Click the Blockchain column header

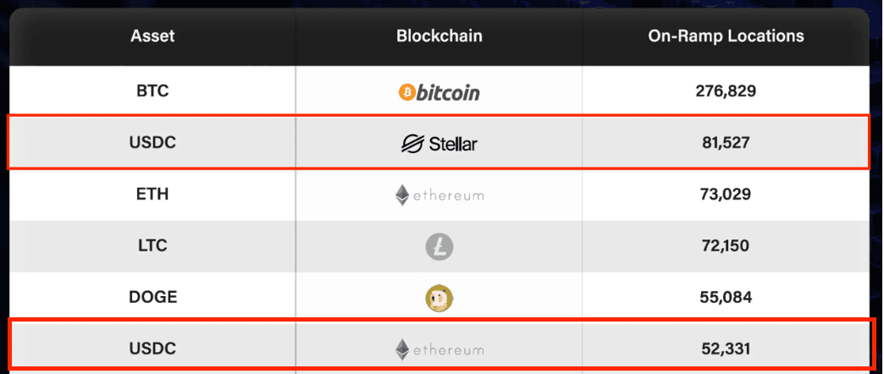439,36
